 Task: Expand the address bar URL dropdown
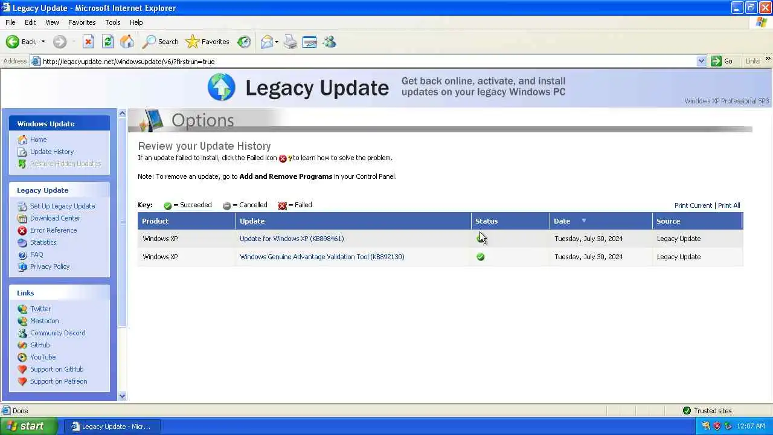point(701,61)
